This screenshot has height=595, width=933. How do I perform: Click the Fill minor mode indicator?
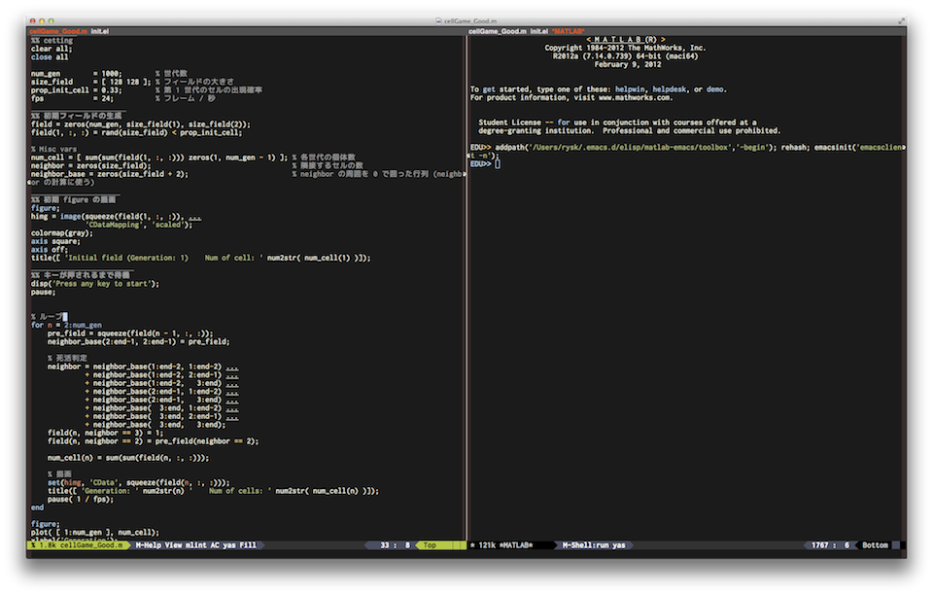(x=248, y=545)
